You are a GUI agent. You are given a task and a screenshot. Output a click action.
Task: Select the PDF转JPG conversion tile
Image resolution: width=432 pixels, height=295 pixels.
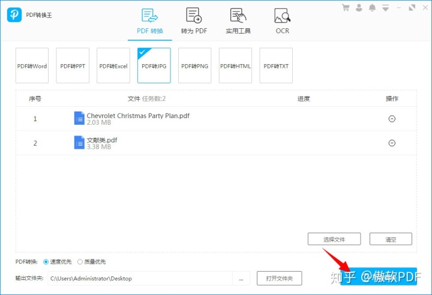pyautogui.click(x=154, y=65)
